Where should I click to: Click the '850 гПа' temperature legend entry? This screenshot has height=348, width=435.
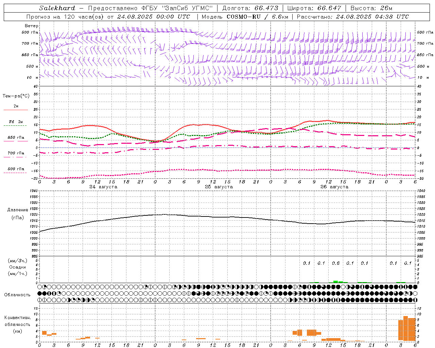tap(16, 137)
